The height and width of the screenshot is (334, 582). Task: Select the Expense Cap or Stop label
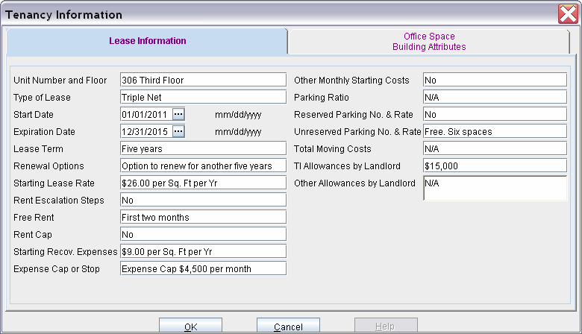click(57, 268)
